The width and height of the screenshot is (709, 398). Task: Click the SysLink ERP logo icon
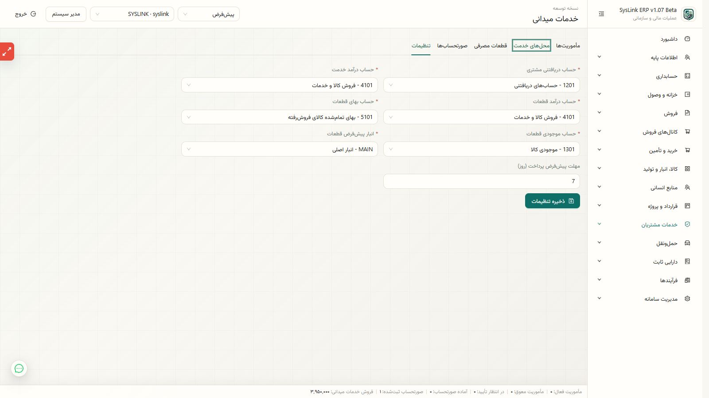[689, 14]
